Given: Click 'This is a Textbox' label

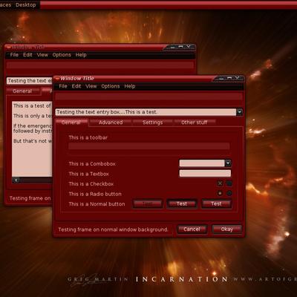Looking at the screenshot, I should pyautogui.click(x=88, y=174).
